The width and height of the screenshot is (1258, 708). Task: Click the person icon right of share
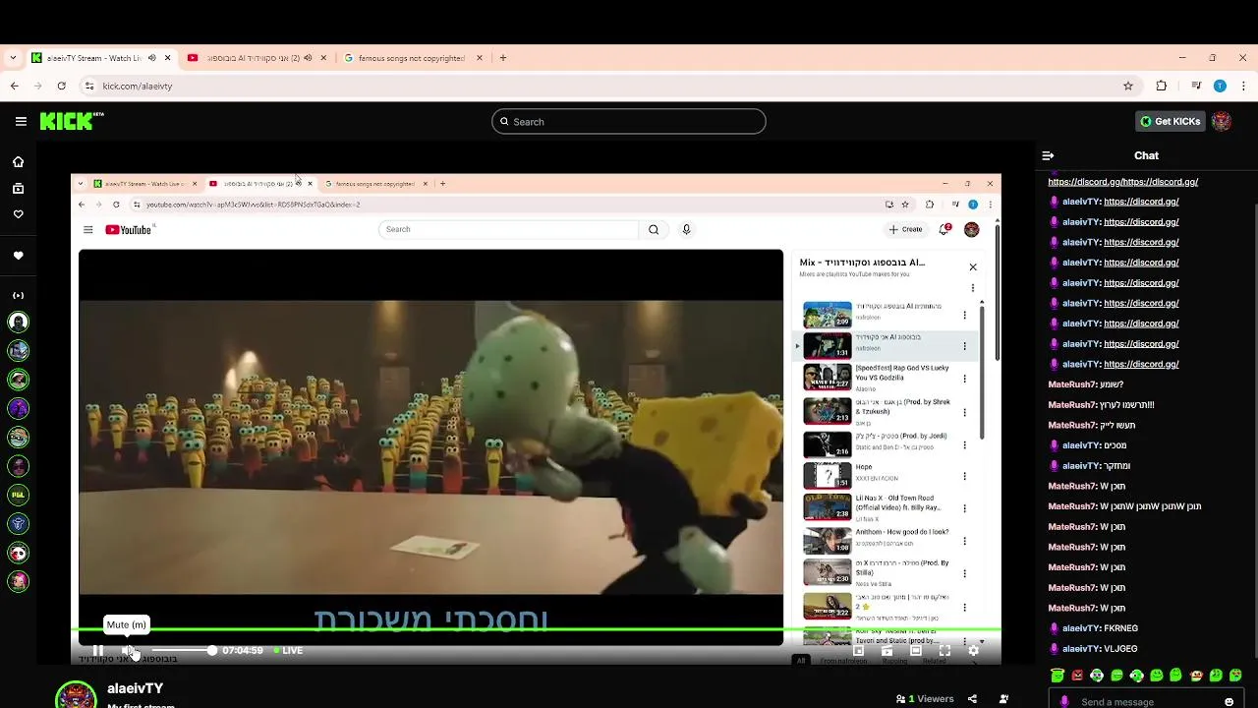click(1003, 699)
